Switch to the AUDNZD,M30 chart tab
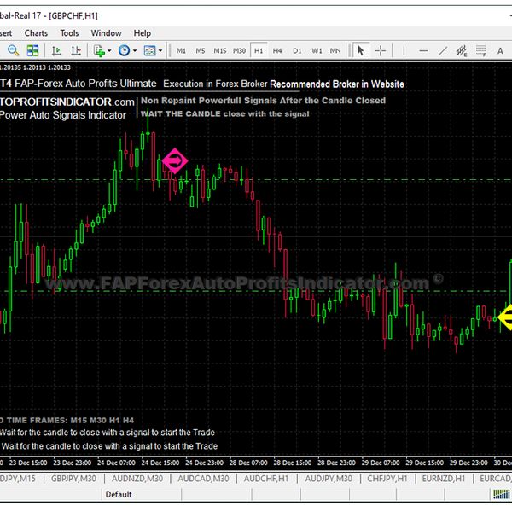The width and height of the screenshot is (512, 512). point(137,479)
